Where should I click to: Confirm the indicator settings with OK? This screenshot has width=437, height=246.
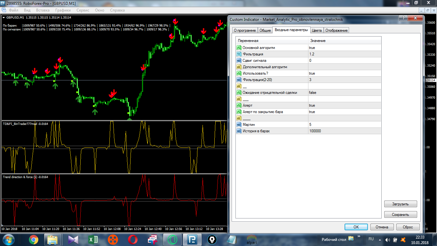[356, 227]
